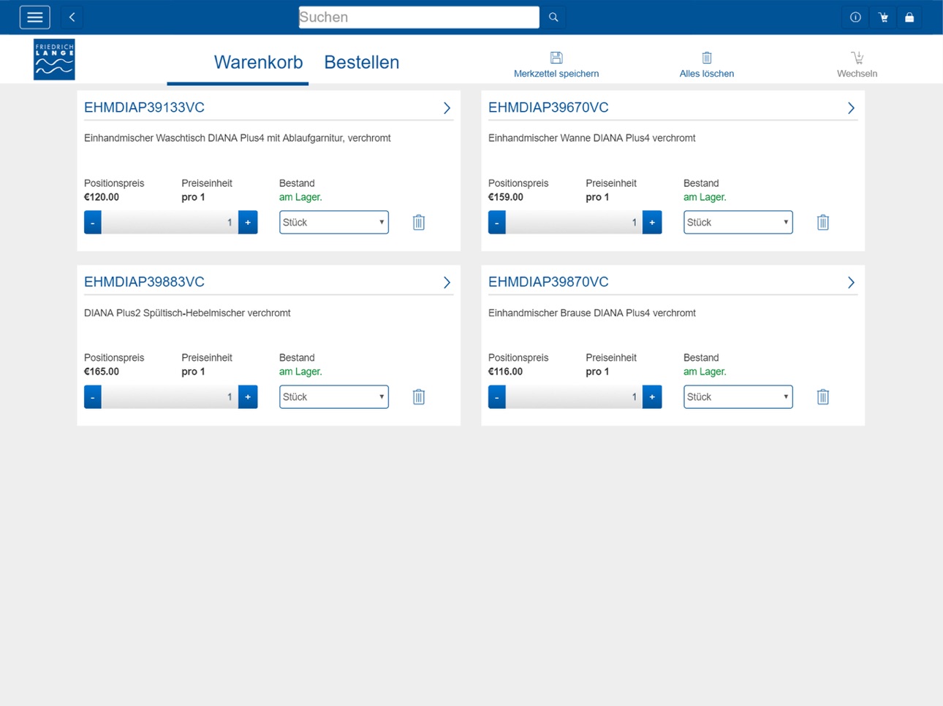Increase quantity of EHMDIAP39883VC
943x706 pixels.
tap(248, 396)
